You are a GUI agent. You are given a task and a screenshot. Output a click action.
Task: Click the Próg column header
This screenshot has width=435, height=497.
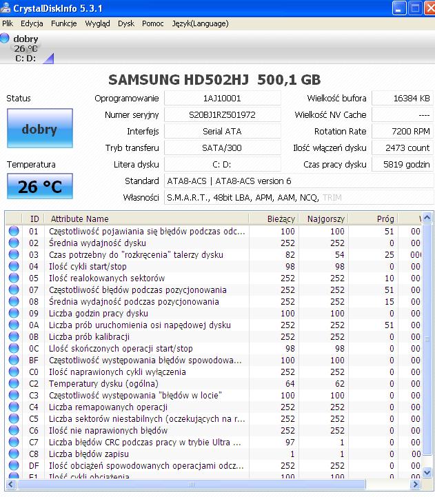pos(385,219)
